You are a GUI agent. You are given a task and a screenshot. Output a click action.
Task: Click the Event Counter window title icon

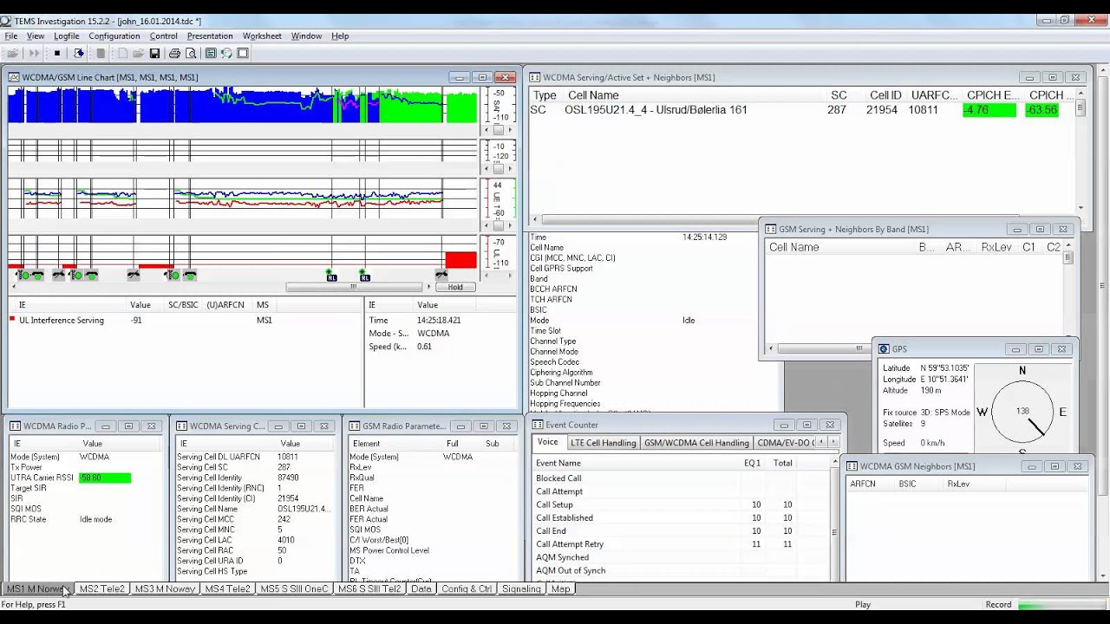(538, 425)
